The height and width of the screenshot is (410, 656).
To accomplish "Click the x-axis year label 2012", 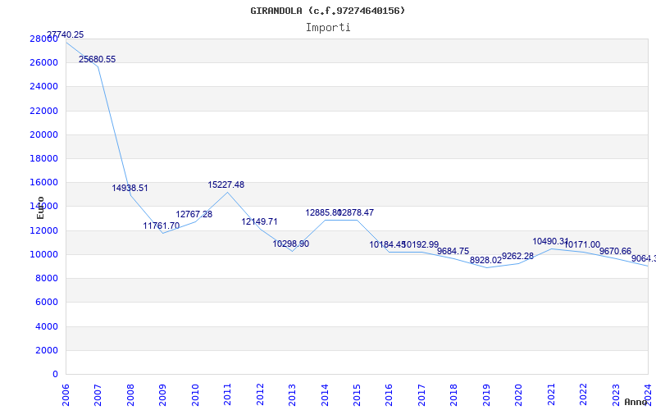I will [x=260, y=395].
